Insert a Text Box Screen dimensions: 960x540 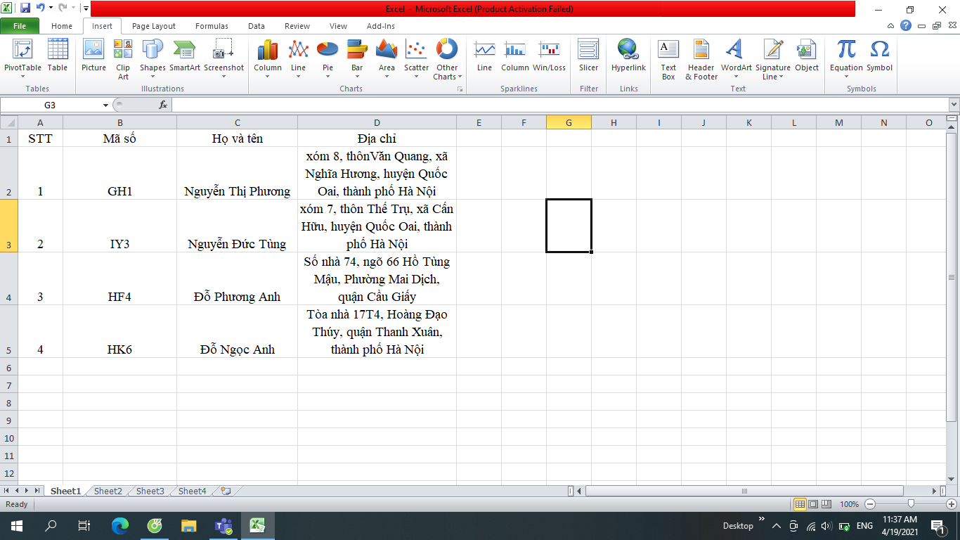click(x=668, y=59)
